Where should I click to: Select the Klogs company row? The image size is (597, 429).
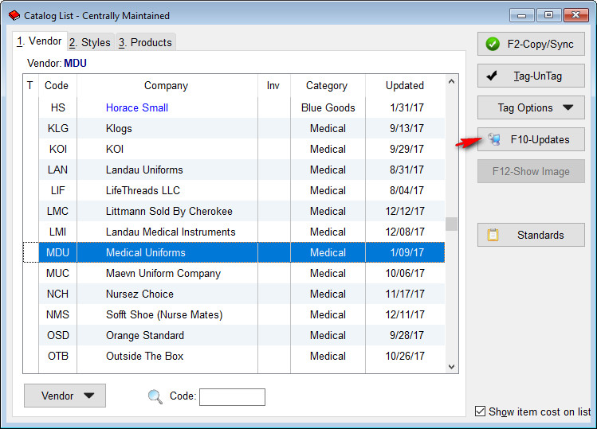point(234,129)
